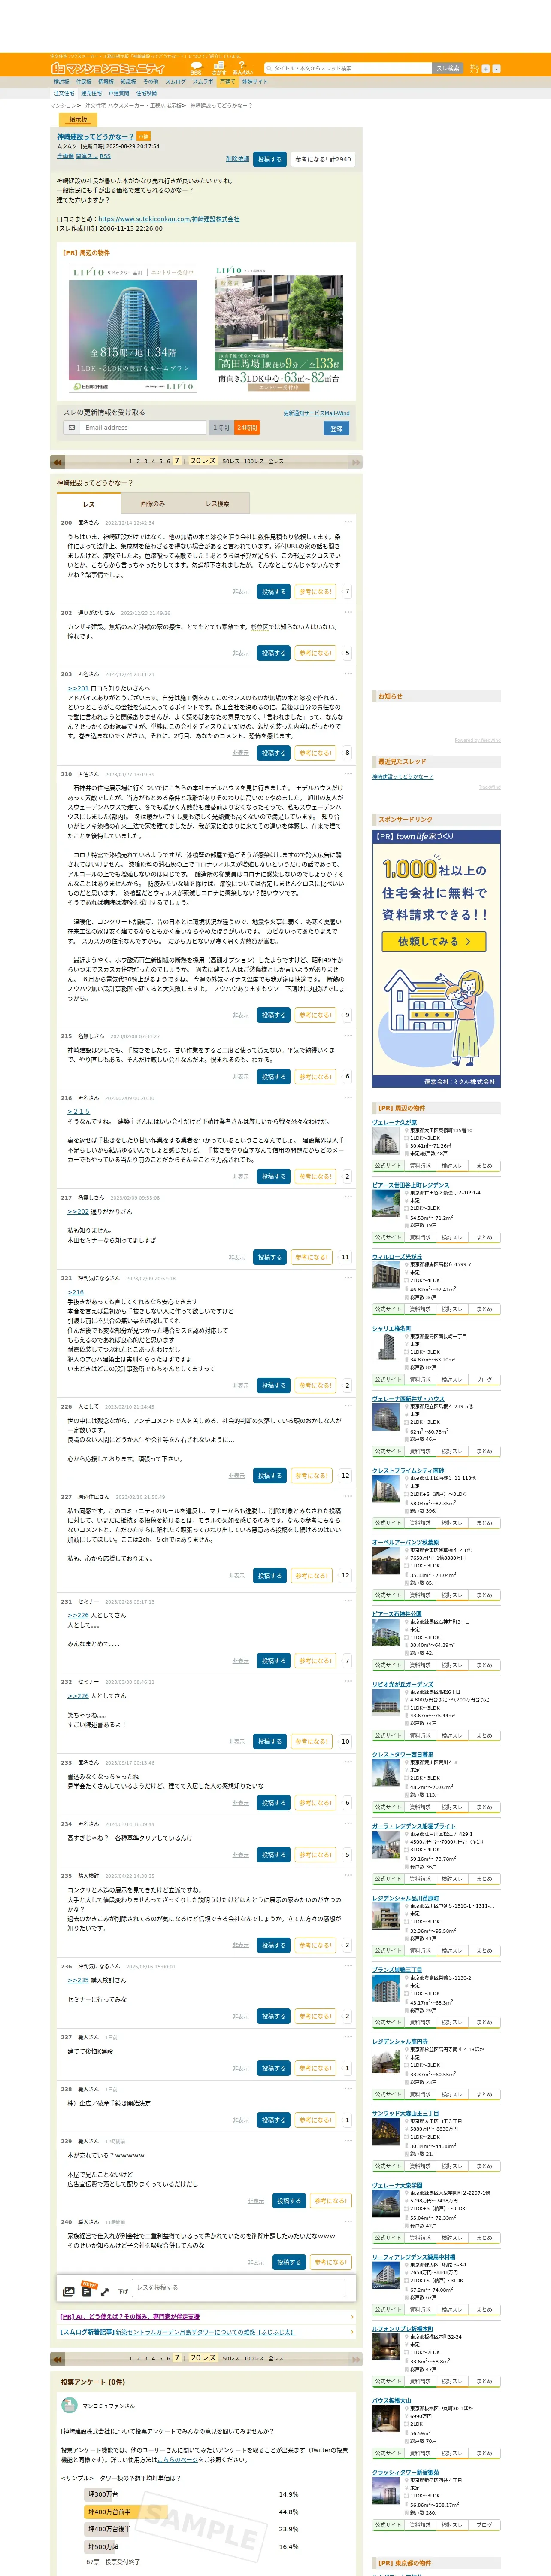Open the あんない help icon in header

pyautogui.click(x=242, y=68)
